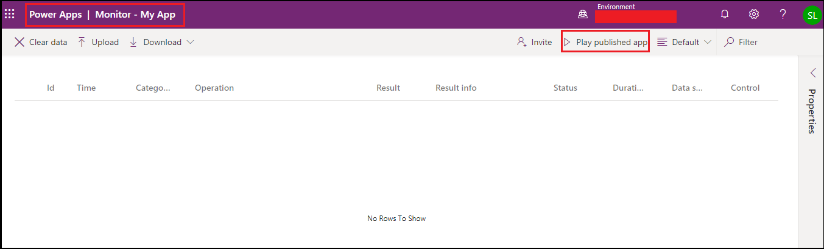Screen dimensions: 824x249
Task: Sort by the Id column header
Action: tap(51, 88)
